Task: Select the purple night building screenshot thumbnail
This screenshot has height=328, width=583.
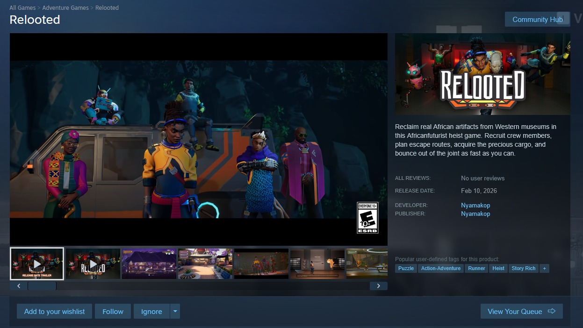Action: [x=149, y=264]
